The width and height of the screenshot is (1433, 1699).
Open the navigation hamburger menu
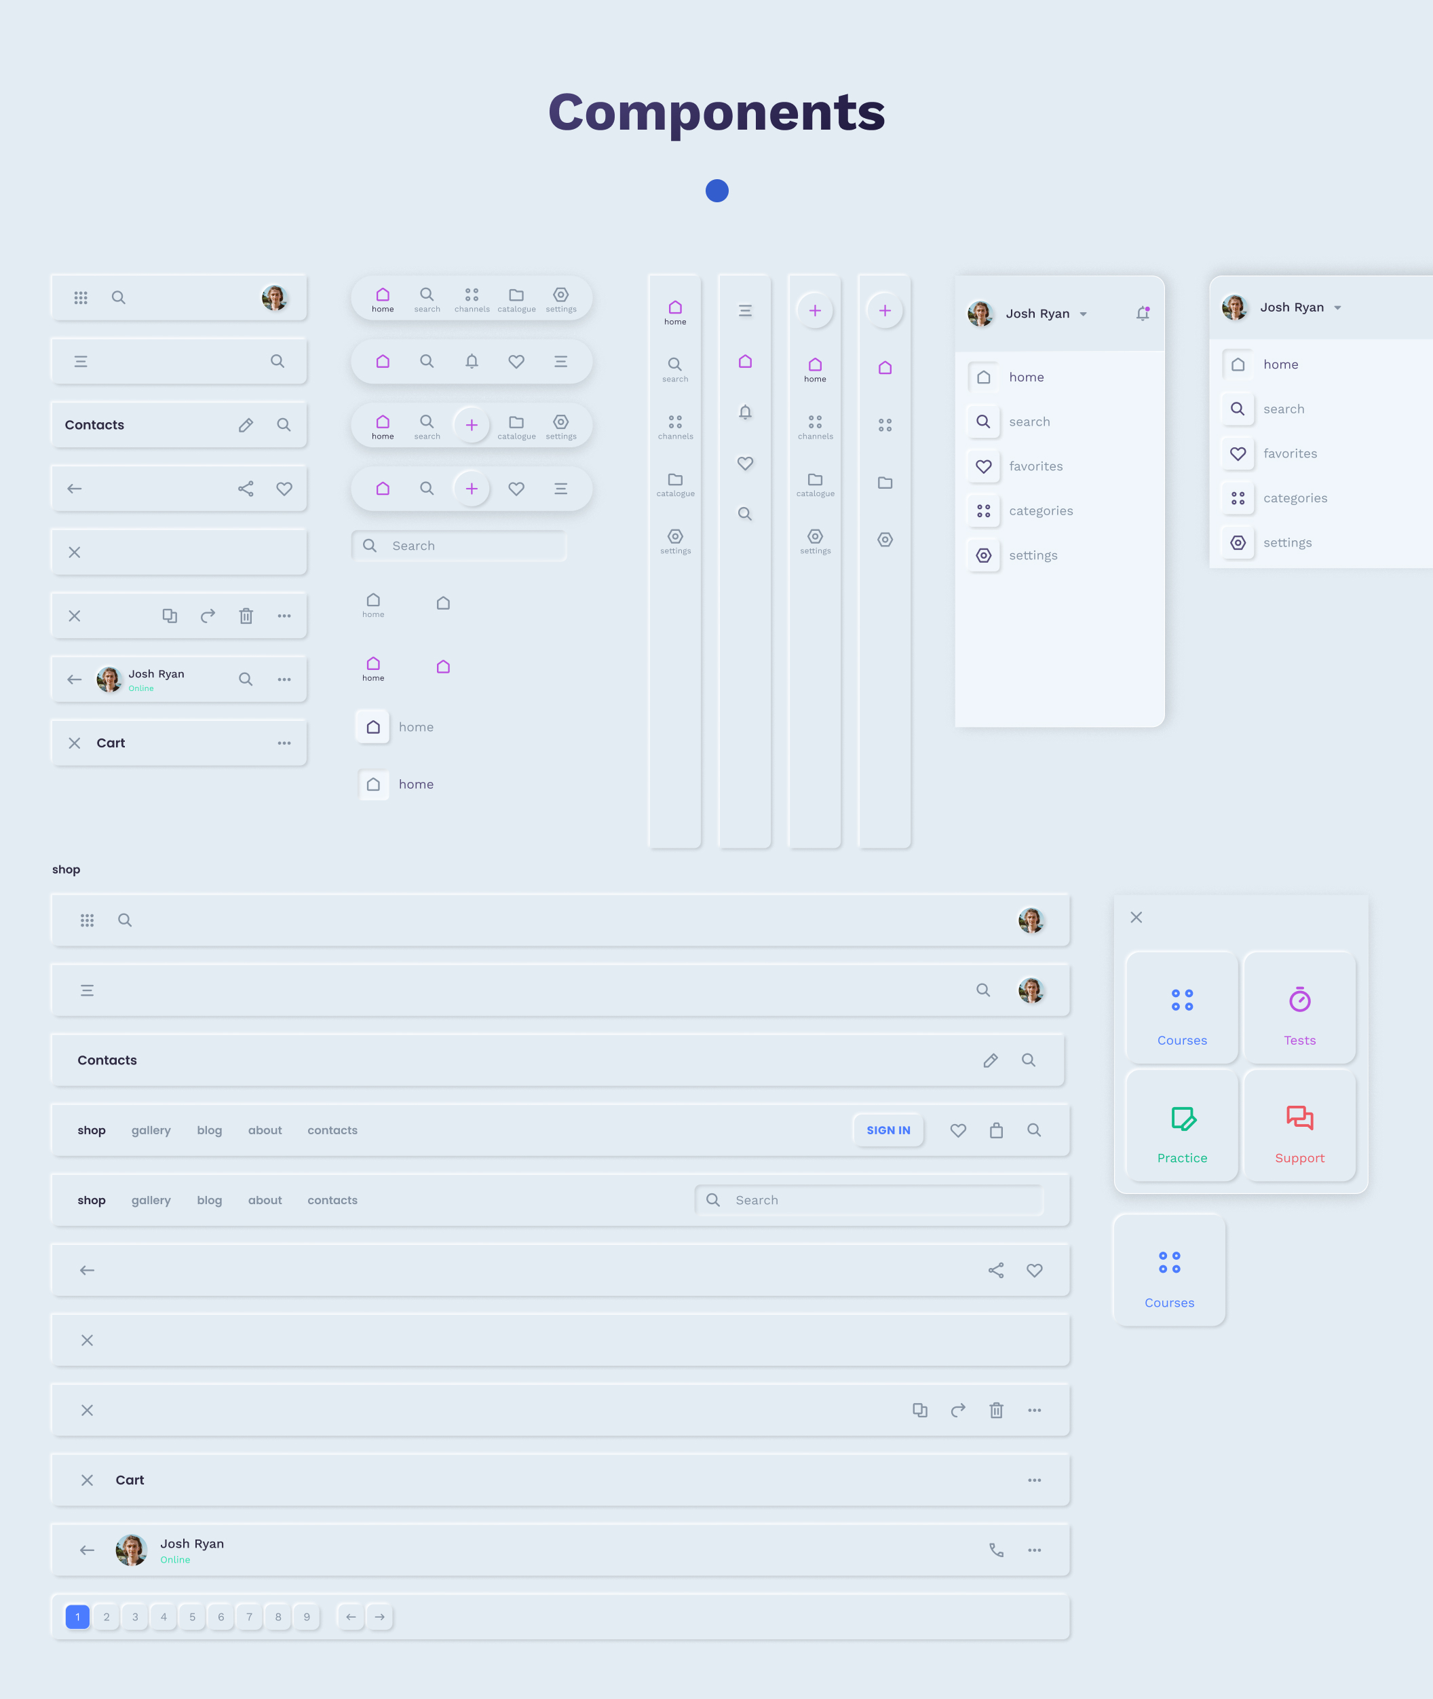79,361
